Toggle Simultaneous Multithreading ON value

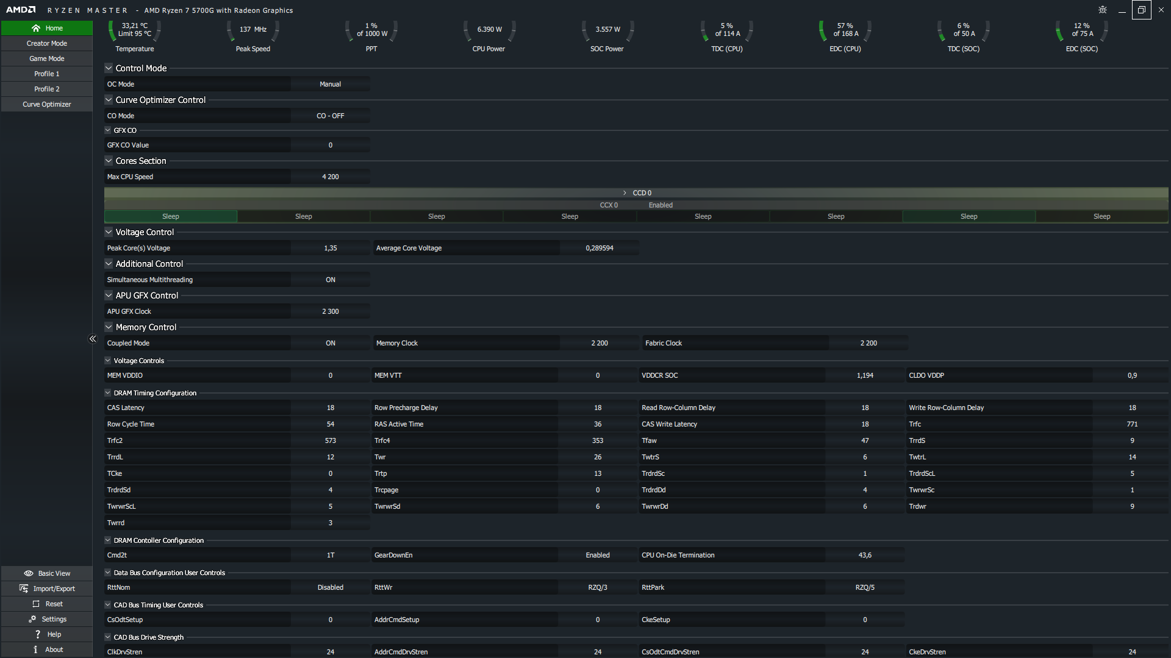tap(330, 280)
